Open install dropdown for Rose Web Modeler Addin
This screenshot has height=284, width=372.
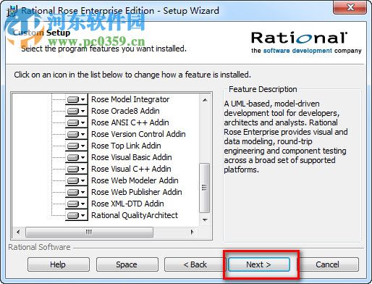(x=76, y=180)
